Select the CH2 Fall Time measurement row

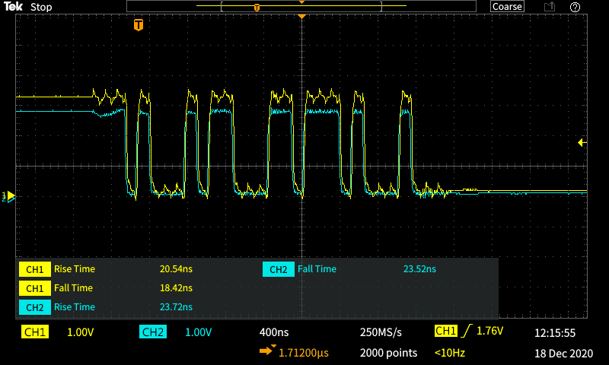(x=350, y=269)
